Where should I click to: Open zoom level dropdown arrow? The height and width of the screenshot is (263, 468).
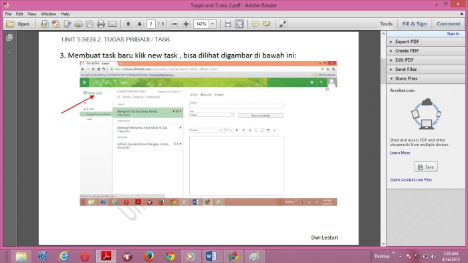(213, 24)
